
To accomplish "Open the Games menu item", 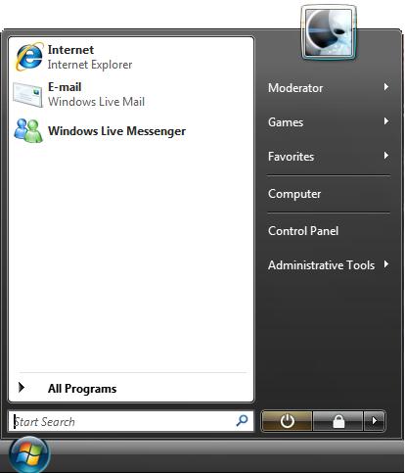I will (329, 122).
